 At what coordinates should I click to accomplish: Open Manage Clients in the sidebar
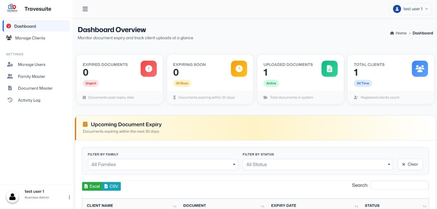36,38
